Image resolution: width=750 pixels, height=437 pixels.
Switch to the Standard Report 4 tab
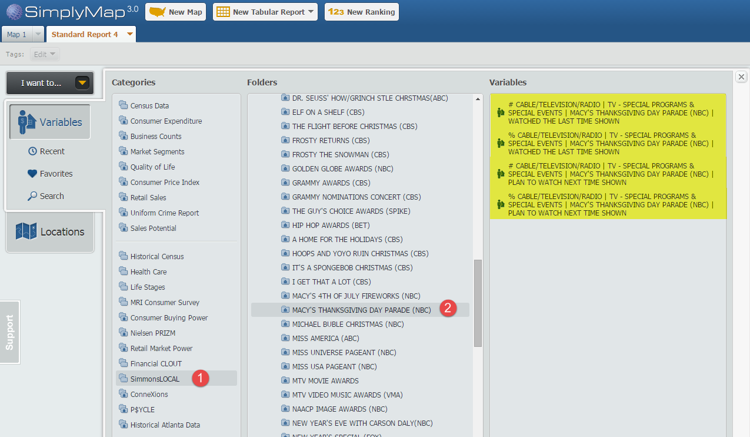(x=85, y=34)
